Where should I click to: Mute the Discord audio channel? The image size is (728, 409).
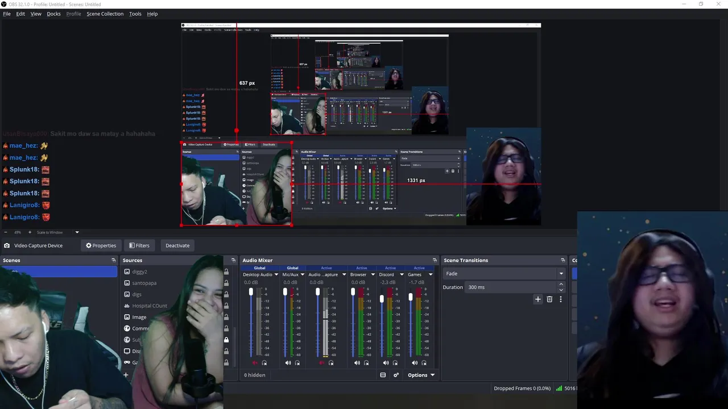pos(386,363)
